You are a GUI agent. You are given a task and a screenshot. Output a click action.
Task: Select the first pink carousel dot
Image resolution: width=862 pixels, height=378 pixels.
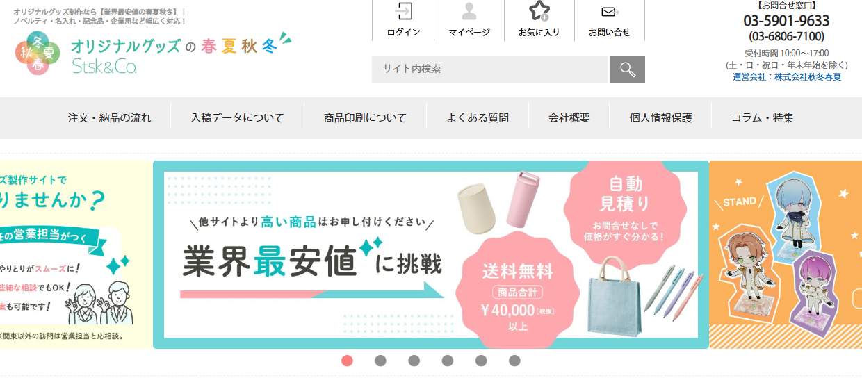point(347,361)
